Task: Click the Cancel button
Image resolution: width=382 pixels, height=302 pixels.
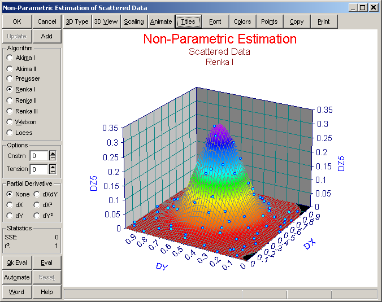Action: click(x=47, y=21)
